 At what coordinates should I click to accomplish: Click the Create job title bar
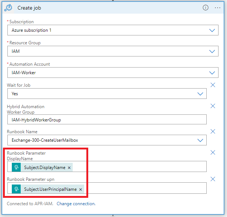pos(111,8)
